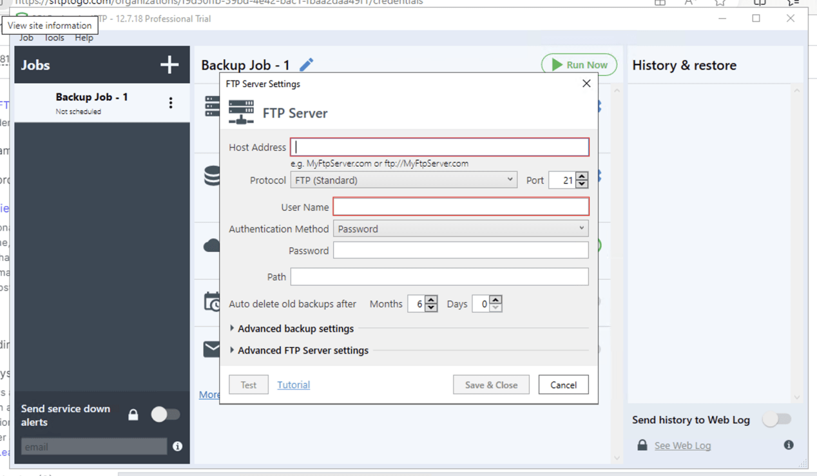The height and width of the screenshot is (476, 817).
Task: Enable Send history to Web Log
Action: 776,419
